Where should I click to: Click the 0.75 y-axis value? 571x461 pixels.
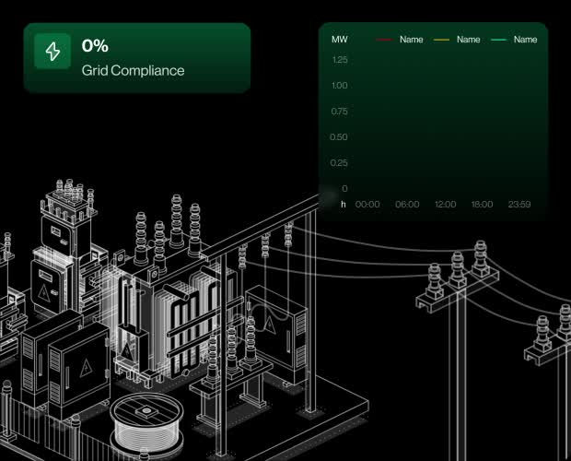(340, 112)
